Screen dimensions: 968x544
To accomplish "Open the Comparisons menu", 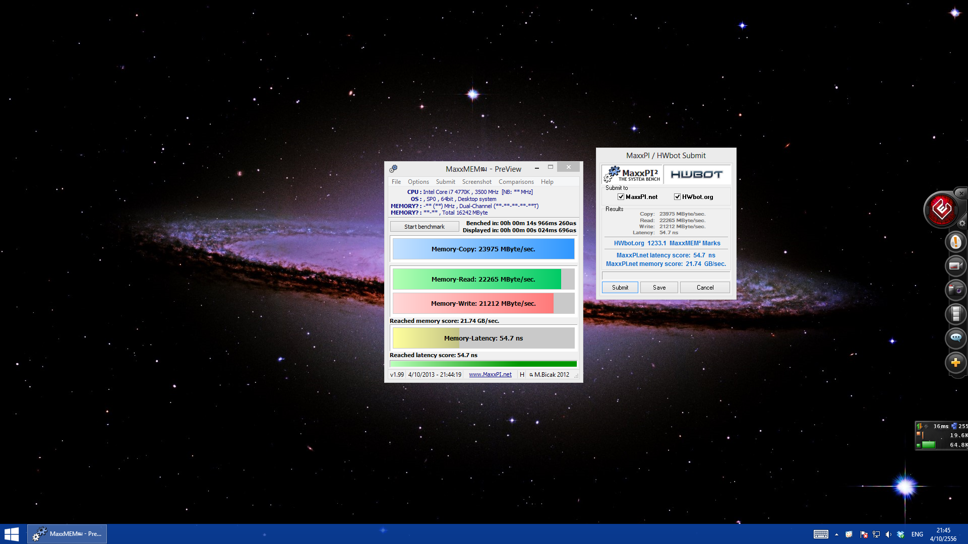I will click(516, 182).
